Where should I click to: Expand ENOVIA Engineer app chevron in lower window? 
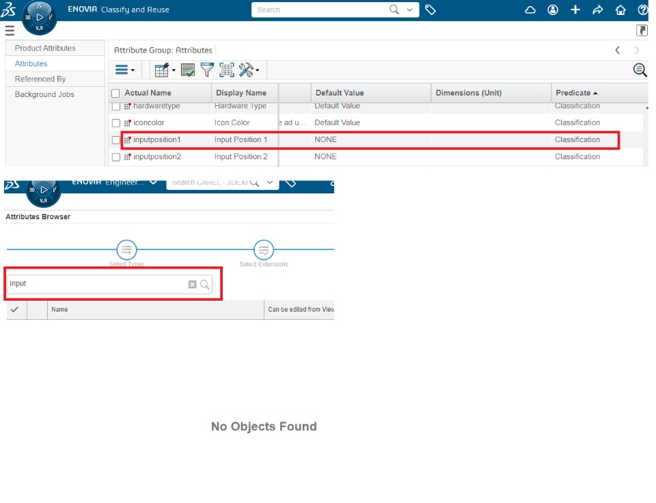[x=153, y=182]
